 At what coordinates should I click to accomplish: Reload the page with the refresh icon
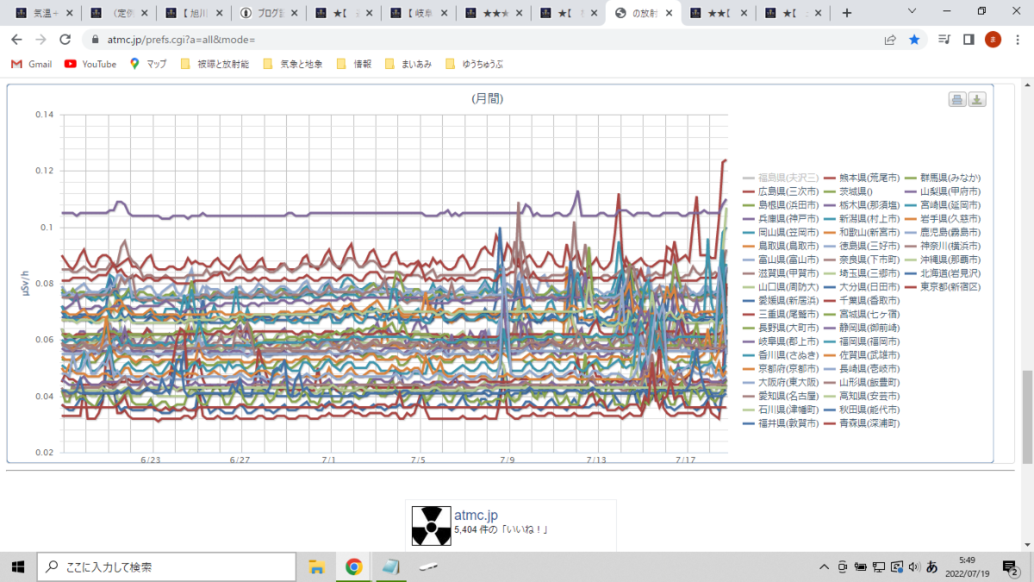pos(65,40)
